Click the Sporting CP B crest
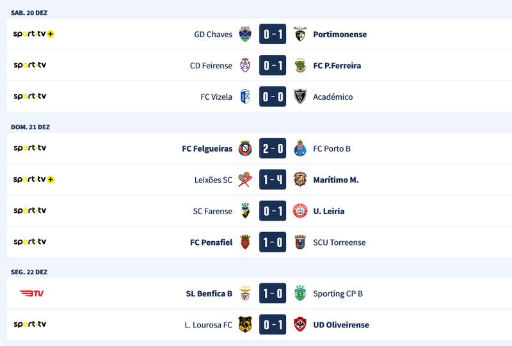The width and height of the screenshot is (512, 346). coord(300,294)
